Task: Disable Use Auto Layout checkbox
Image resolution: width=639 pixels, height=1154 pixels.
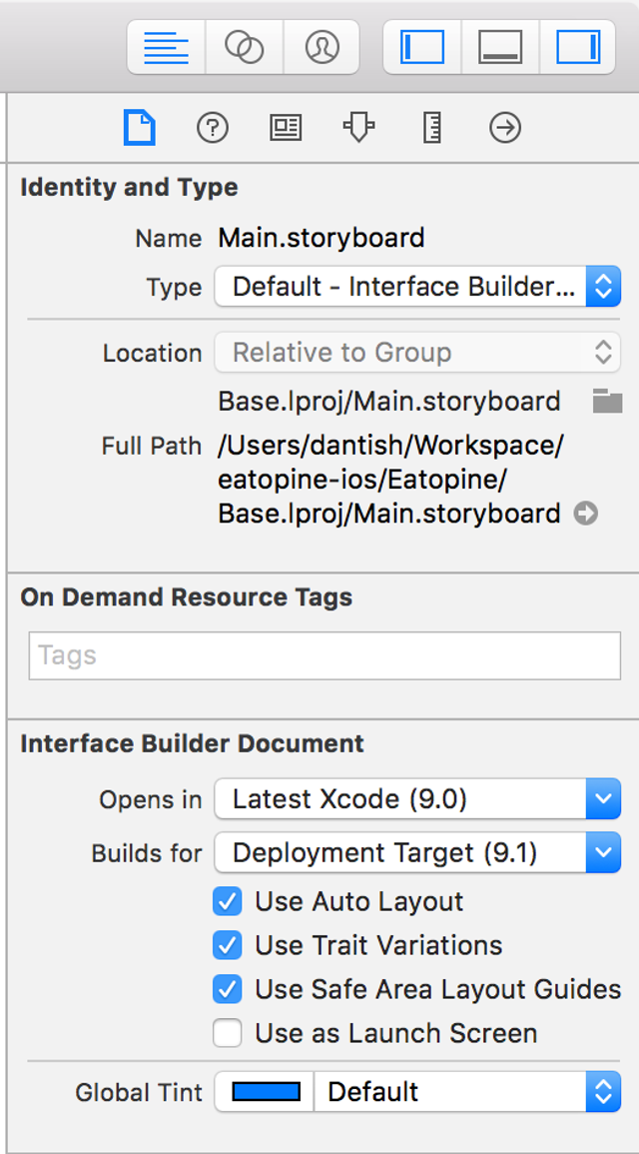Action: (x=228, y=901)
